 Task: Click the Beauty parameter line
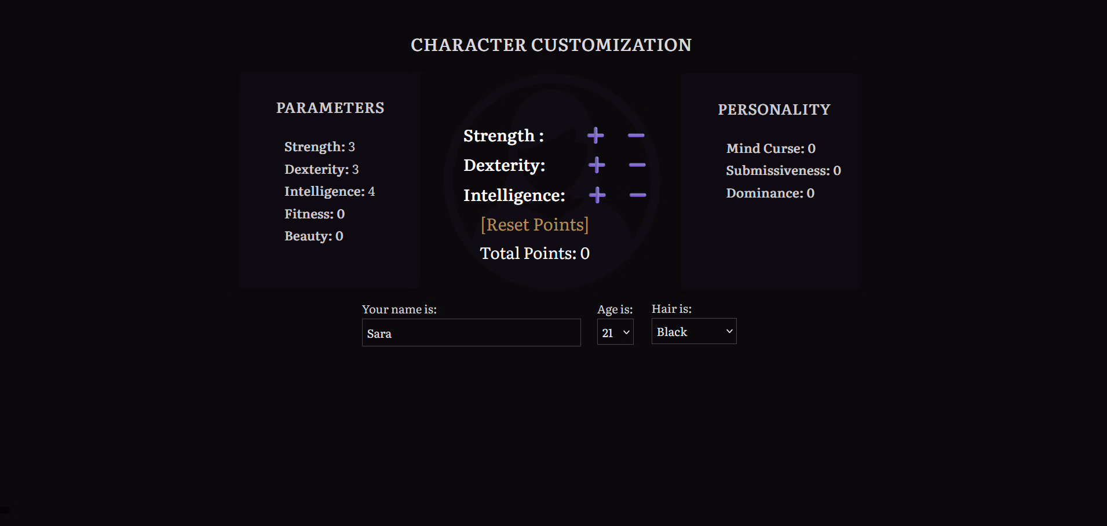click(313, 236)
